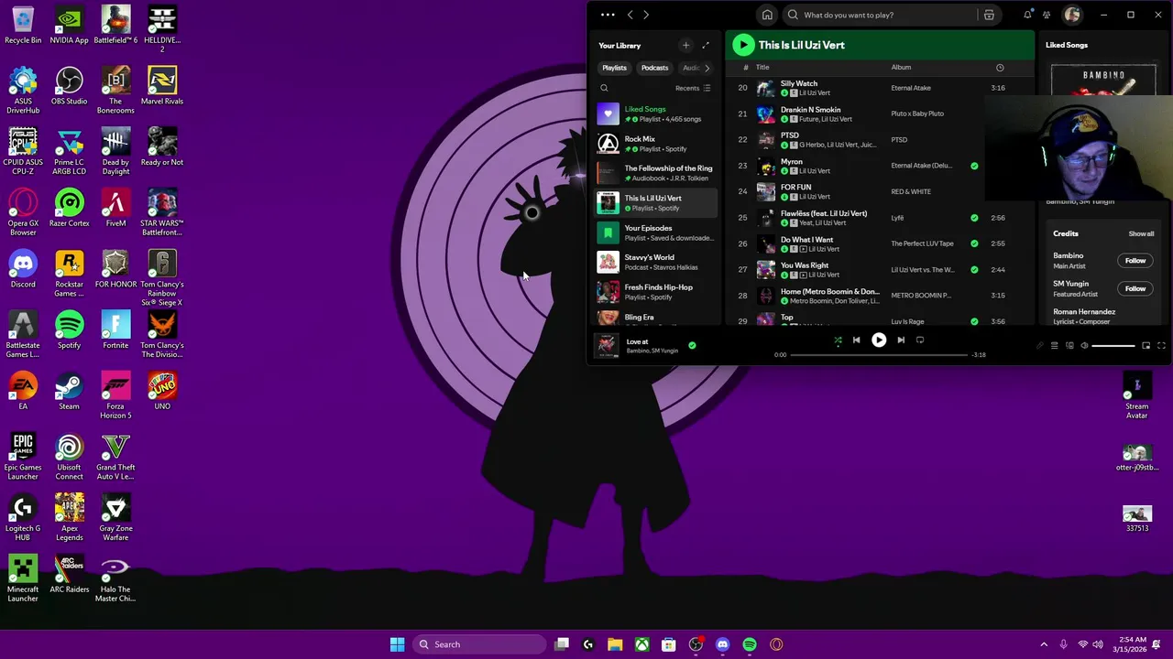This screenshot has width=1173, height=659.
Task: Select the Podcasts filter chip
Action: pos(654,68)
